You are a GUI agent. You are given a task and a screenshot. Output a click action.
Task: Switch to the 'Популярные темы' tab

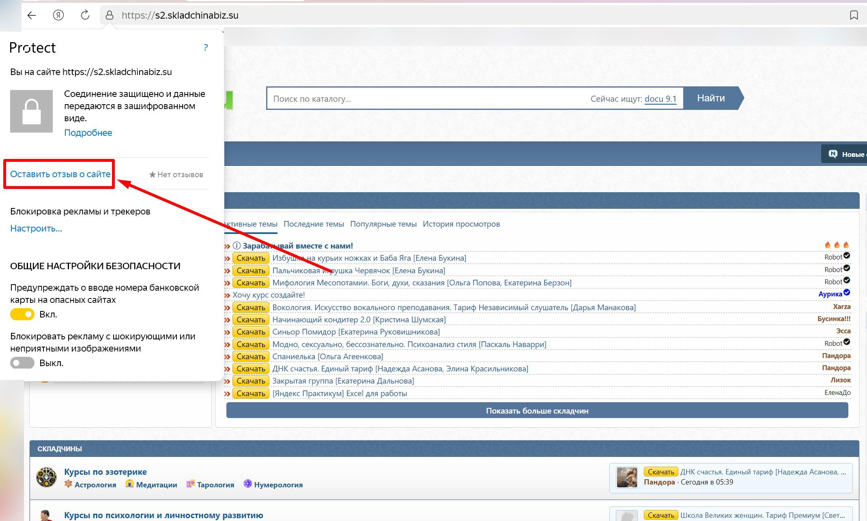(384, 224)
